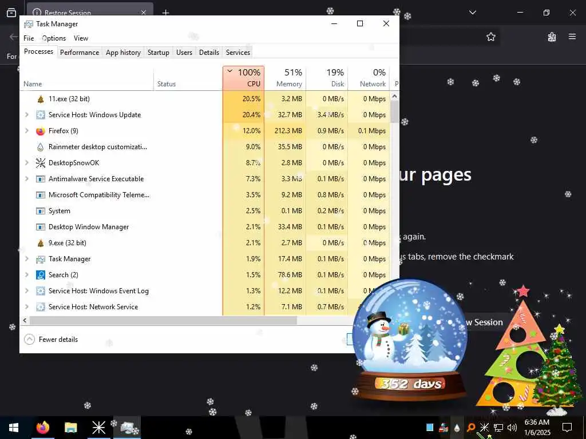This screenshot has height=439, width=586.
Task: Click the Network Service host gear icon
Action: pyautogui.click(x=41, y=307)
